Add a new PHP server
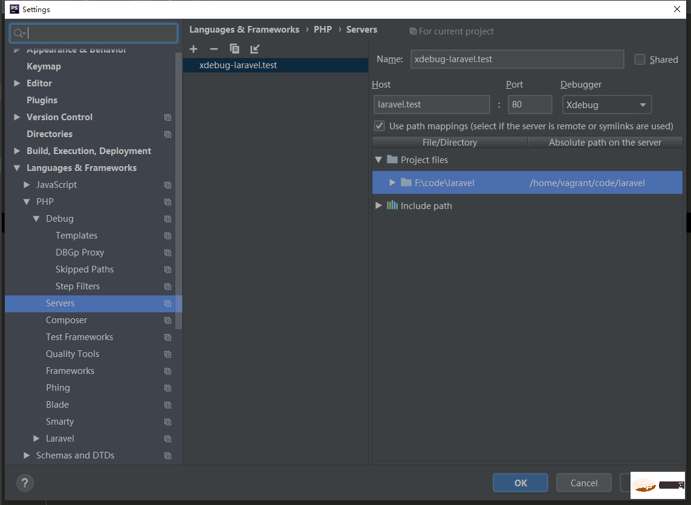 (193, 49)
